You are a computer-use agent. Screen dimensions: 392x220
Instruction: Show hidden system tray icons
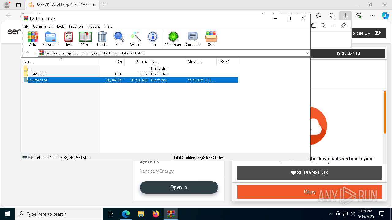[x=330, y=214]
